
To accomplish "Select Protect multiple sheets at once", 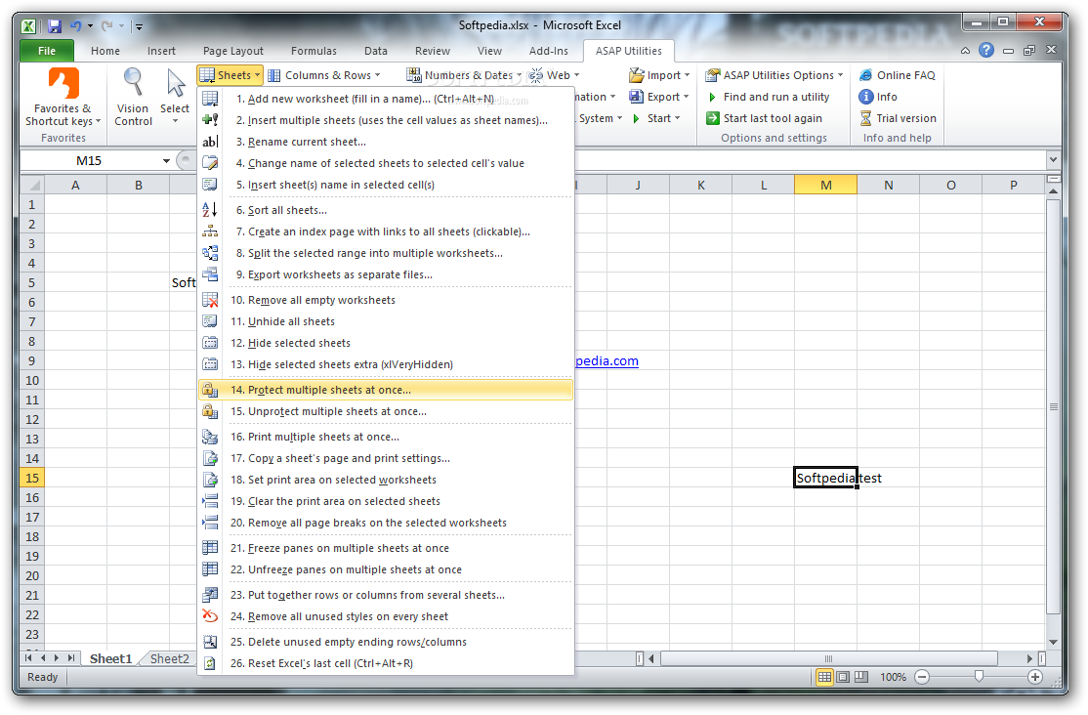I will (386, 390).
